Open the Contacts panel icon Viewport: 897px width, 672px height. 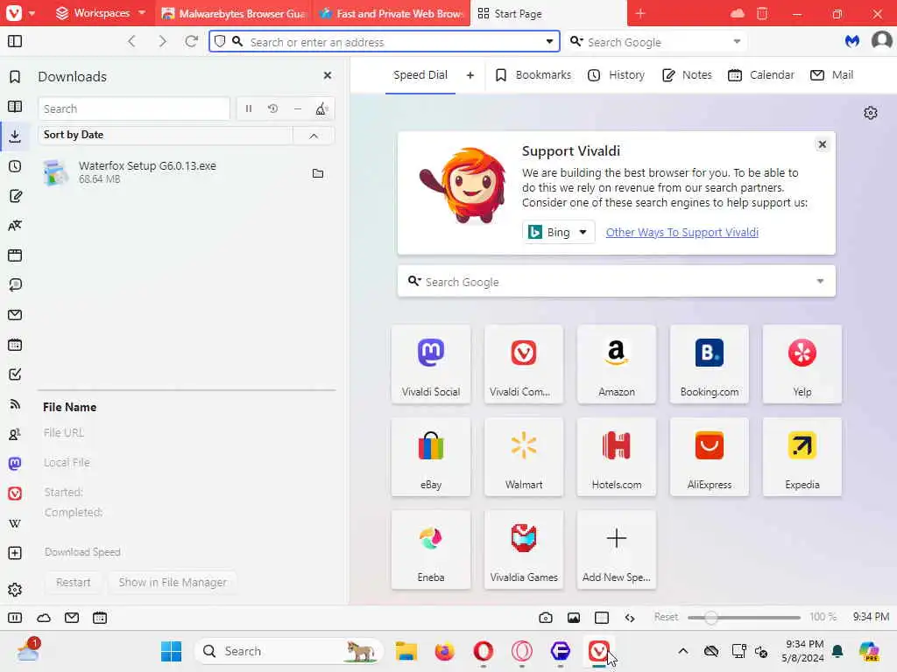pos(15,434)
